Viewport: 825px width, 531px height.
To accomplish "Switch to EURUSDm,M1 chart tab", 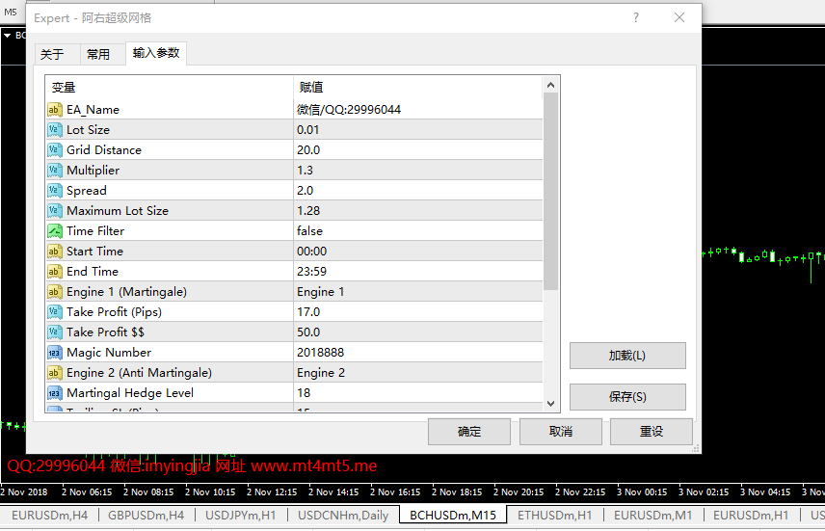I will click(x=652, y=516).
